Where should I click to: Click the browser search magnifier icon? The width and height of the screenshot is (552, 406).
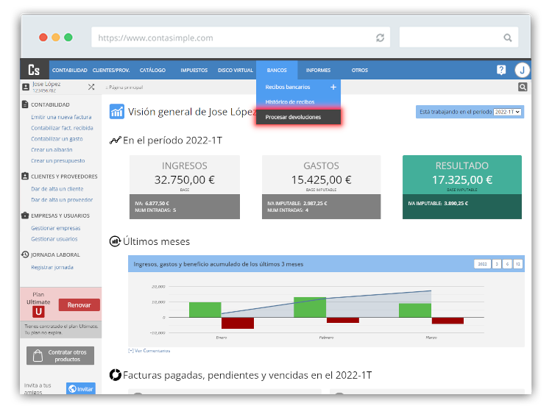[x=507, y=38]
